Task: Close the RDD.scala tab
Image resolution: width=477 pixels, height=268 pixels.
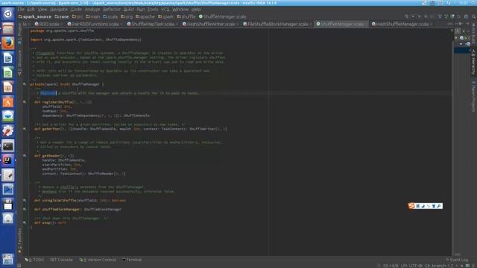Action: pyautogui.click(x=62, y=25)
